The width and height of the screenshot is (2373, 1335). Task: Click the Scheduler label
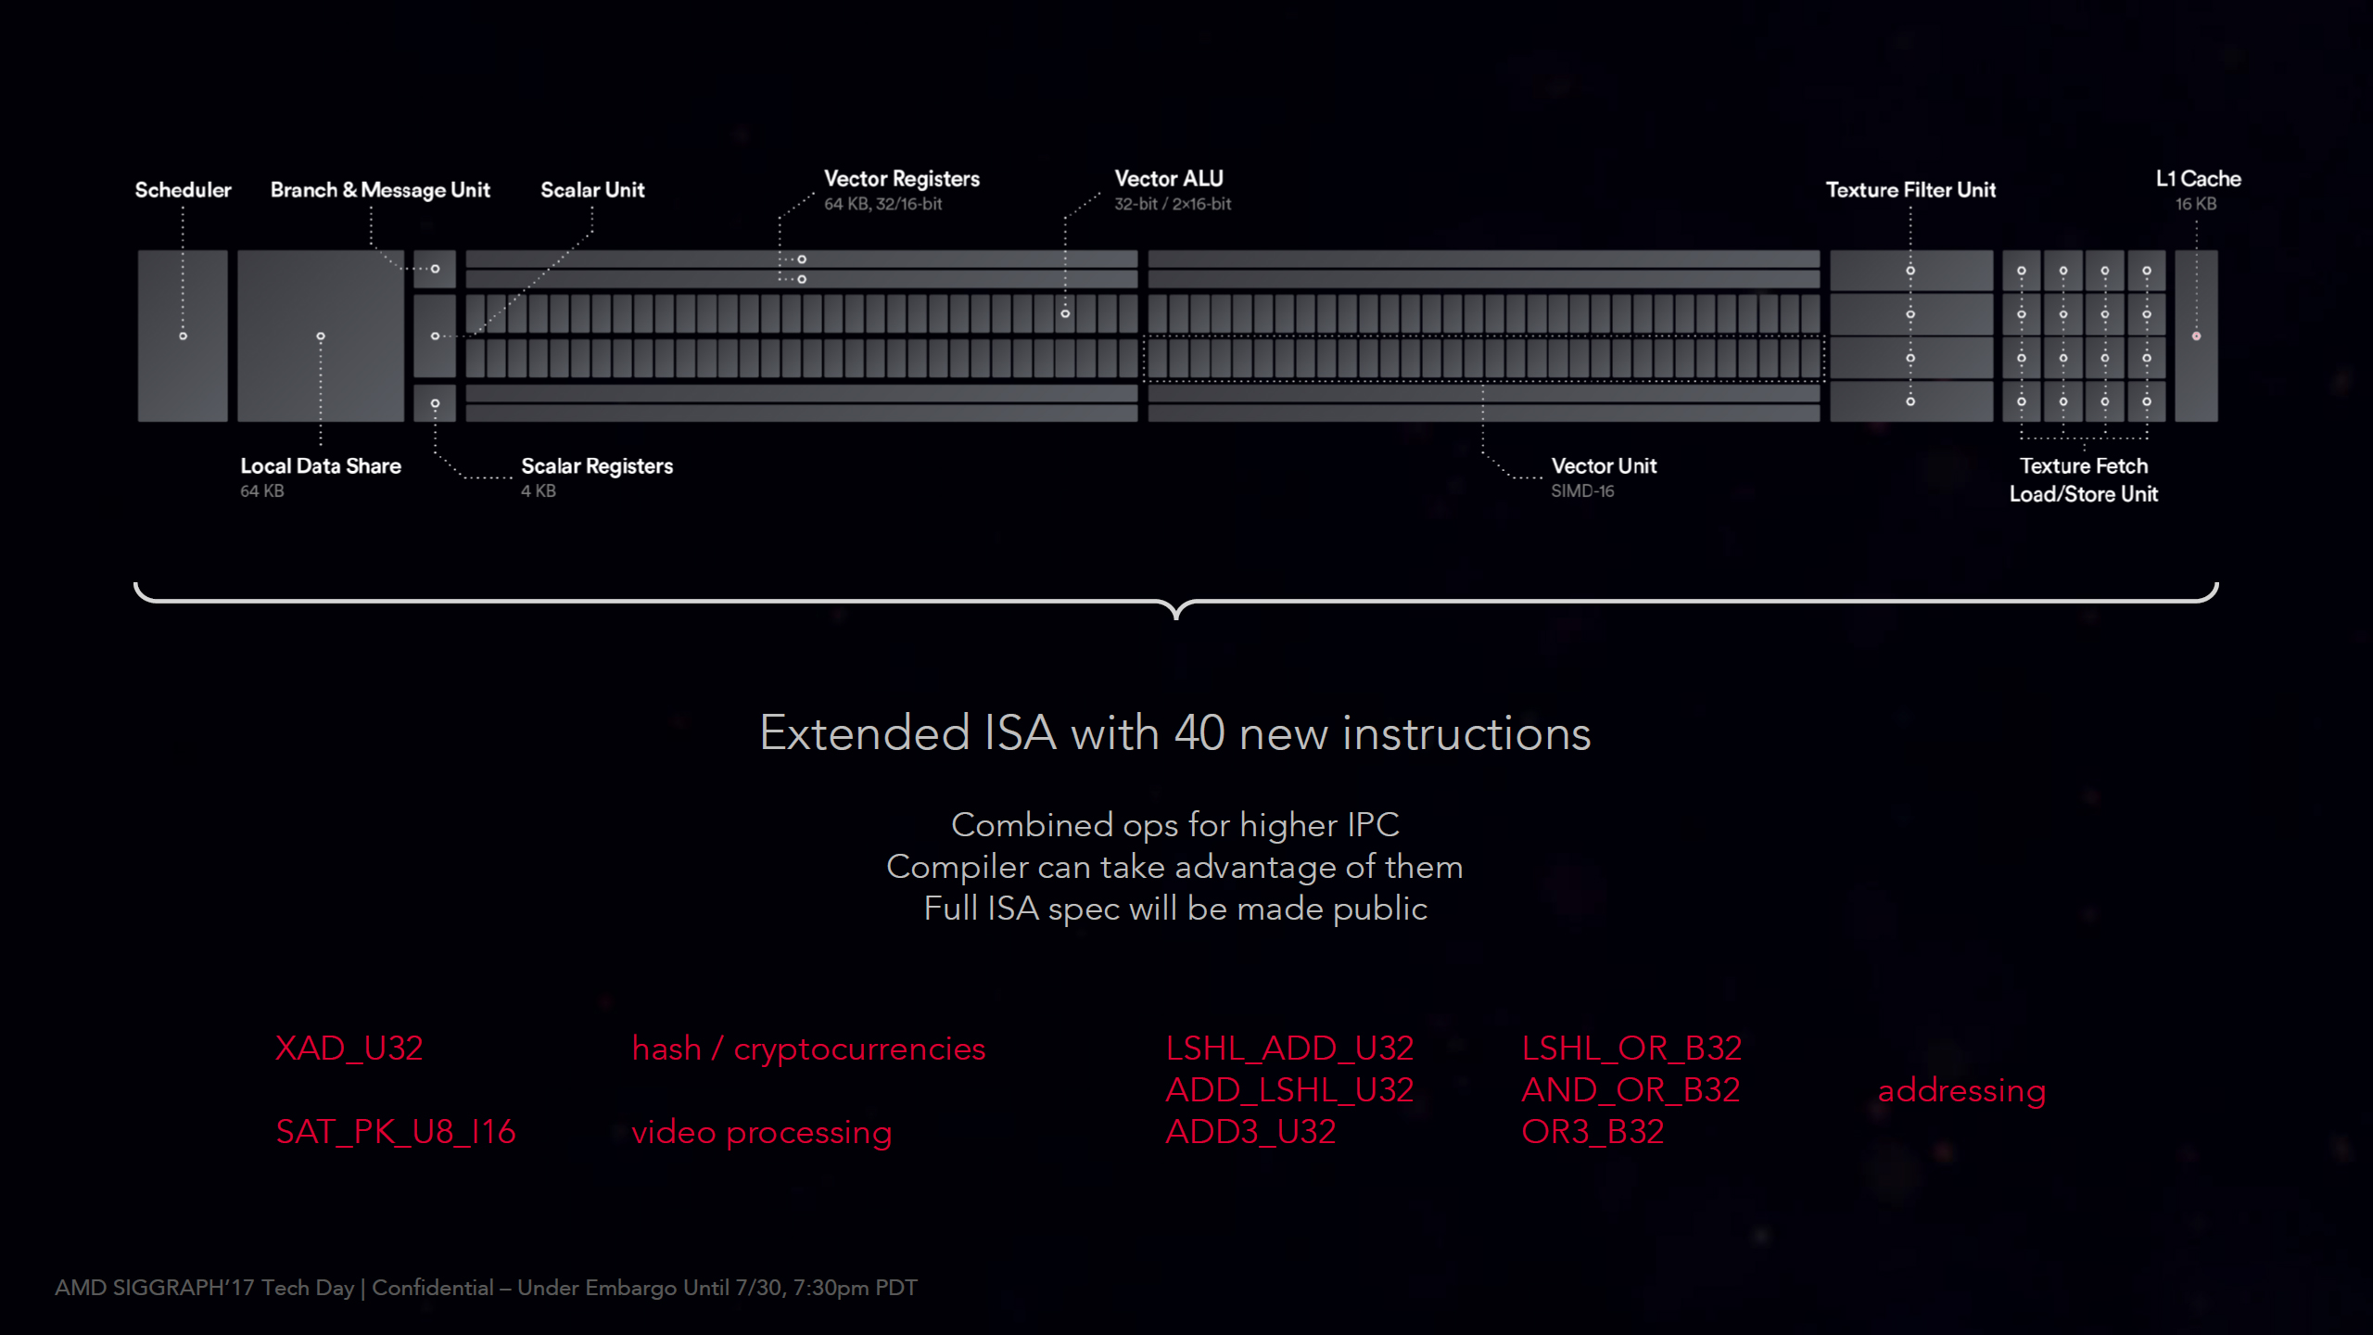[183, 190]
